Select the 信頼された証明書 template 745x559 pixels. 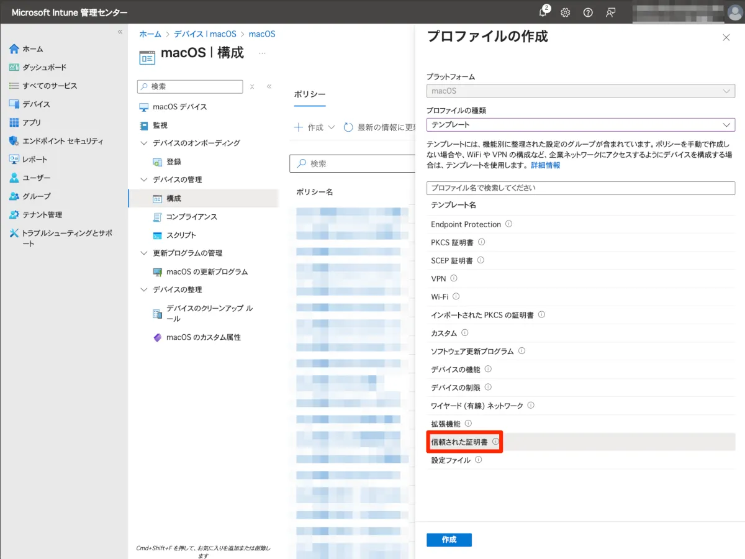point(459,442)
